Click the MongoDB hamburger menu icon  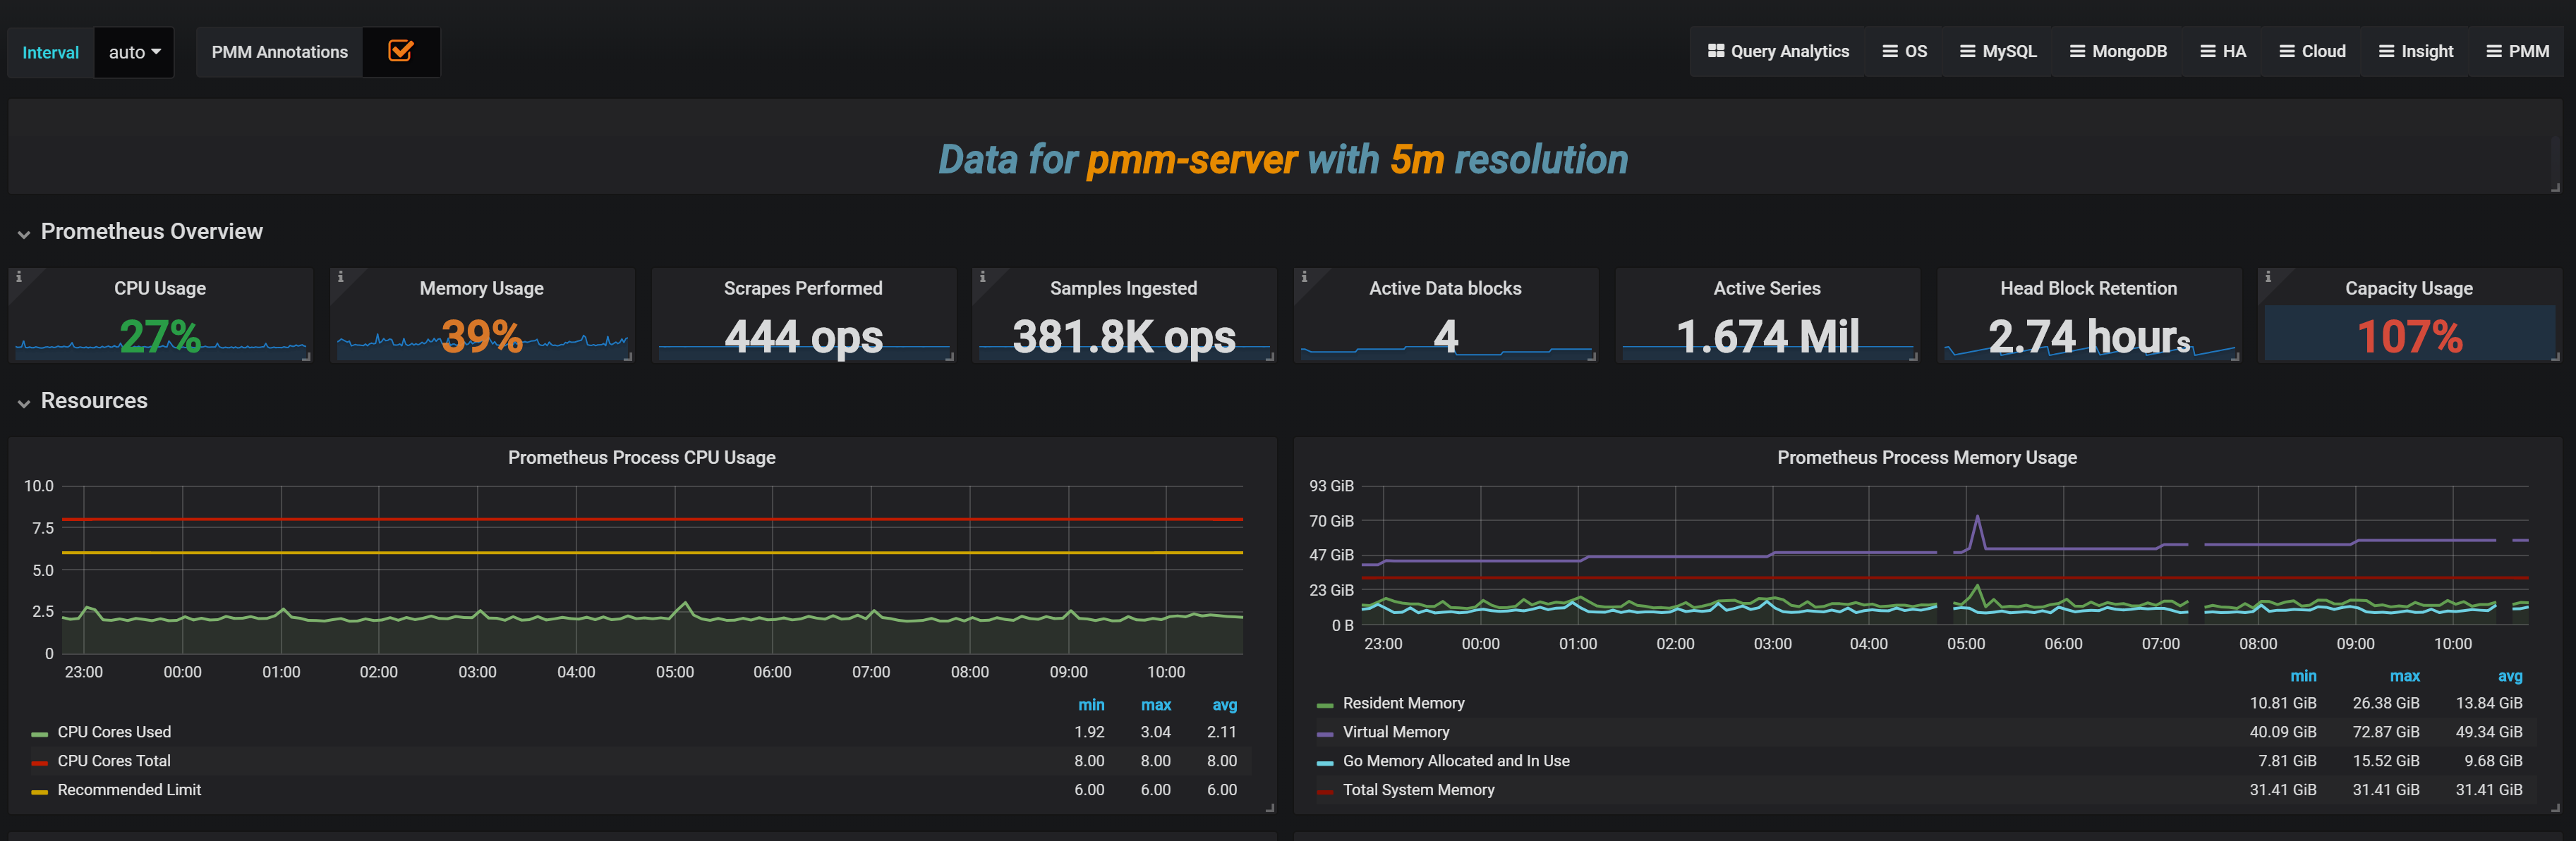[2077, 51]
